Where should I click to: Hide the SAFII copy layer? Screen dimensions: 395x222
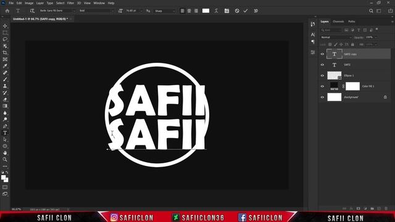[322, 54]
